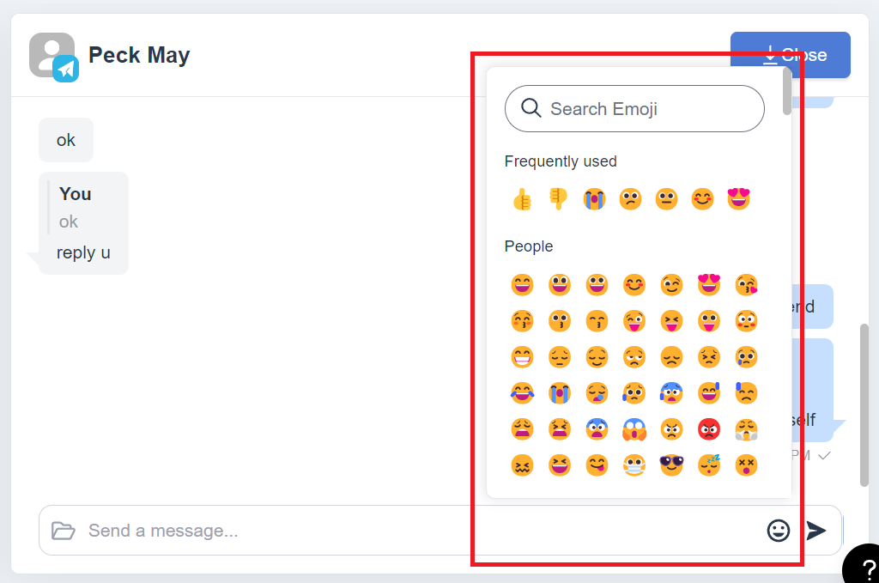The width and height of the screenshot is (879, 583).
Task: Click the Search Emoji field
Action: (x=634, y=109)
